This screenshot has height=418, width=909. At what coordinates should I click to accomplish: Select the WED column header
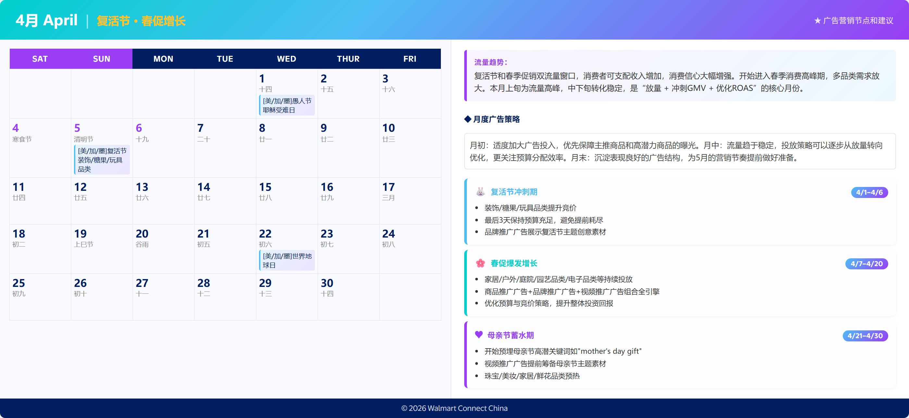(x=287, y=58)
